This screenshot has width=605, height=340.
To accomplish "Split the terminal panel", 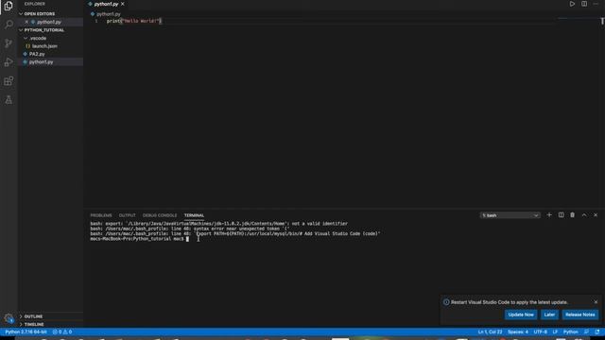I will pyautogui.click(x=561, y=215).
